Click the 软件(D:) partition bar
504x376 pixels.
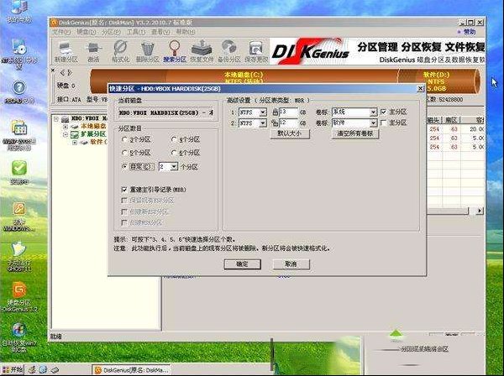click(438, 81)
